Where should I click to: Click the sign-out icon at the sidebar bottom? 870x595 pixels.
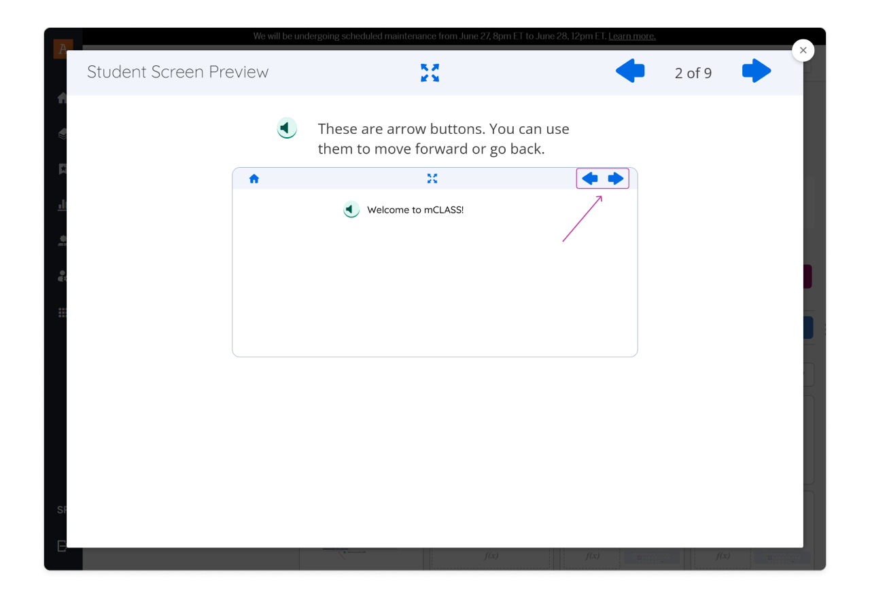62,546
